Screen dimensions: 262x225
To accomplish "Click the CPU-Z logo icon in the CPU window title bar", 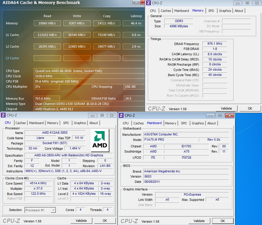I will (3, 115).
